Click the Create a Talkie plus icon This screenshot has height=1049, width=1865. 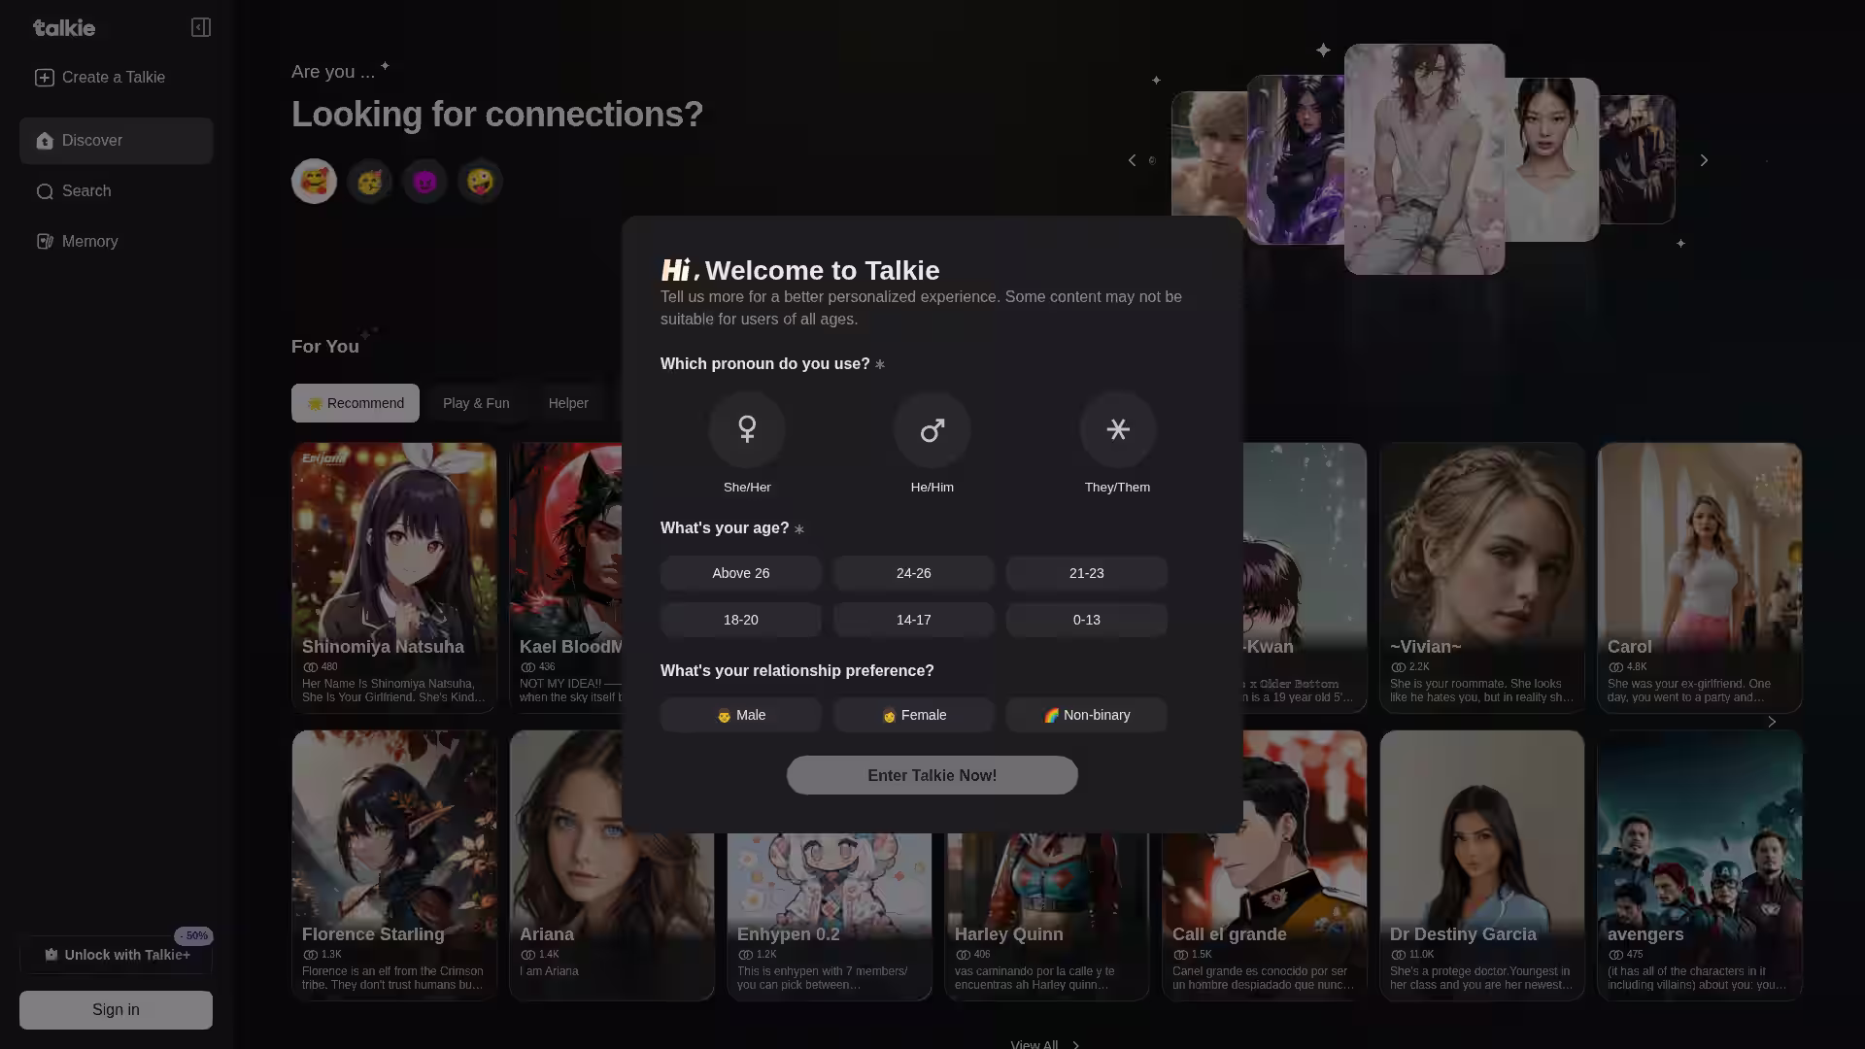(45, 78)
